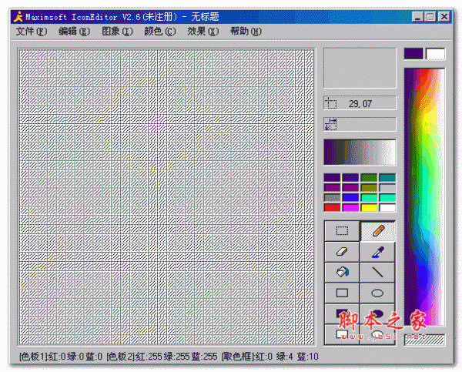462x372 pixels.
Task: Choose the dark green palette swatch
Action: coord(369,177)
